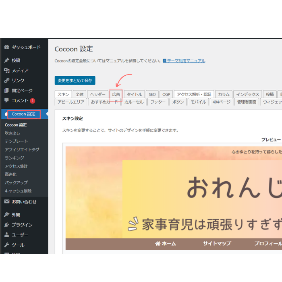Click the page icon beside 固定ページ
Screen dimensions: 282x282
click(6, 91)
